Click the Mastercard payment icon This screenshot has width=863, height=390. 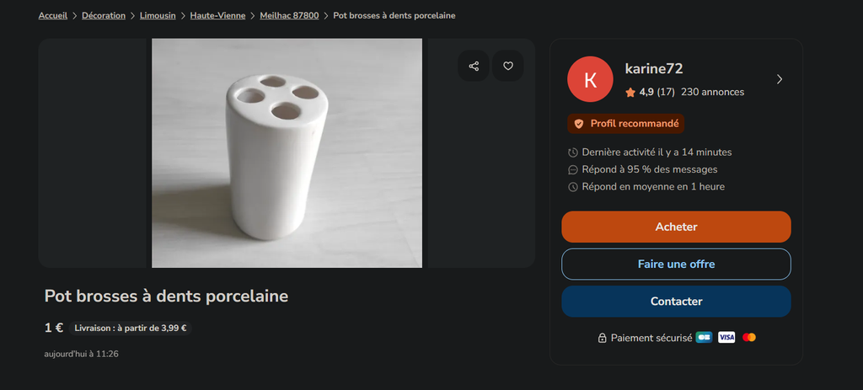point(749,338)
